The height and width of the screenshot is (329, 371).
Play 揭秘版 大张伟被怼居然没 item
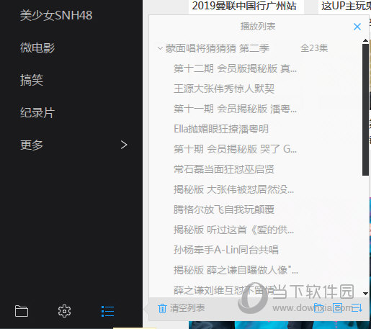coord(233,189)
